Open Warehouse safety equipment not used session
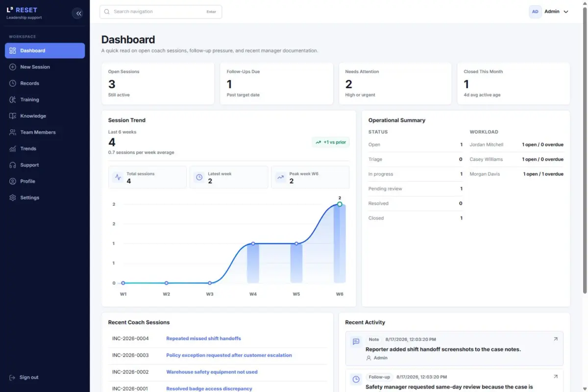 click(212, 372)
